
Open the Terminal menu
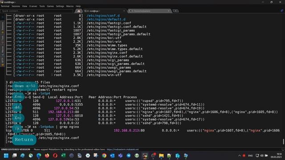[5, 6]
